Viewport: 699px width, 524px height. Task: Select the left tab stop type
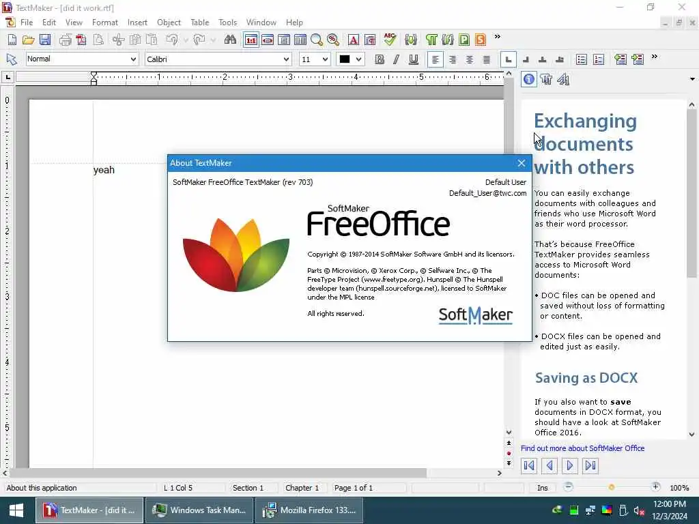[x=508, y=59]
